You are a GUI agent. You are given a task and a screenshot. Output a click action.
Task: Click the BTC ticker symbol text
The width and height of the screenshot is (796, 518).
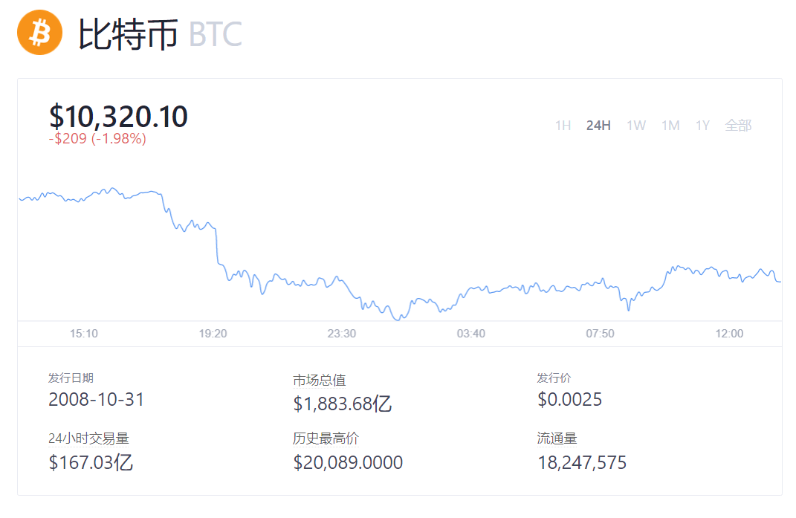[x=216, y=34]
